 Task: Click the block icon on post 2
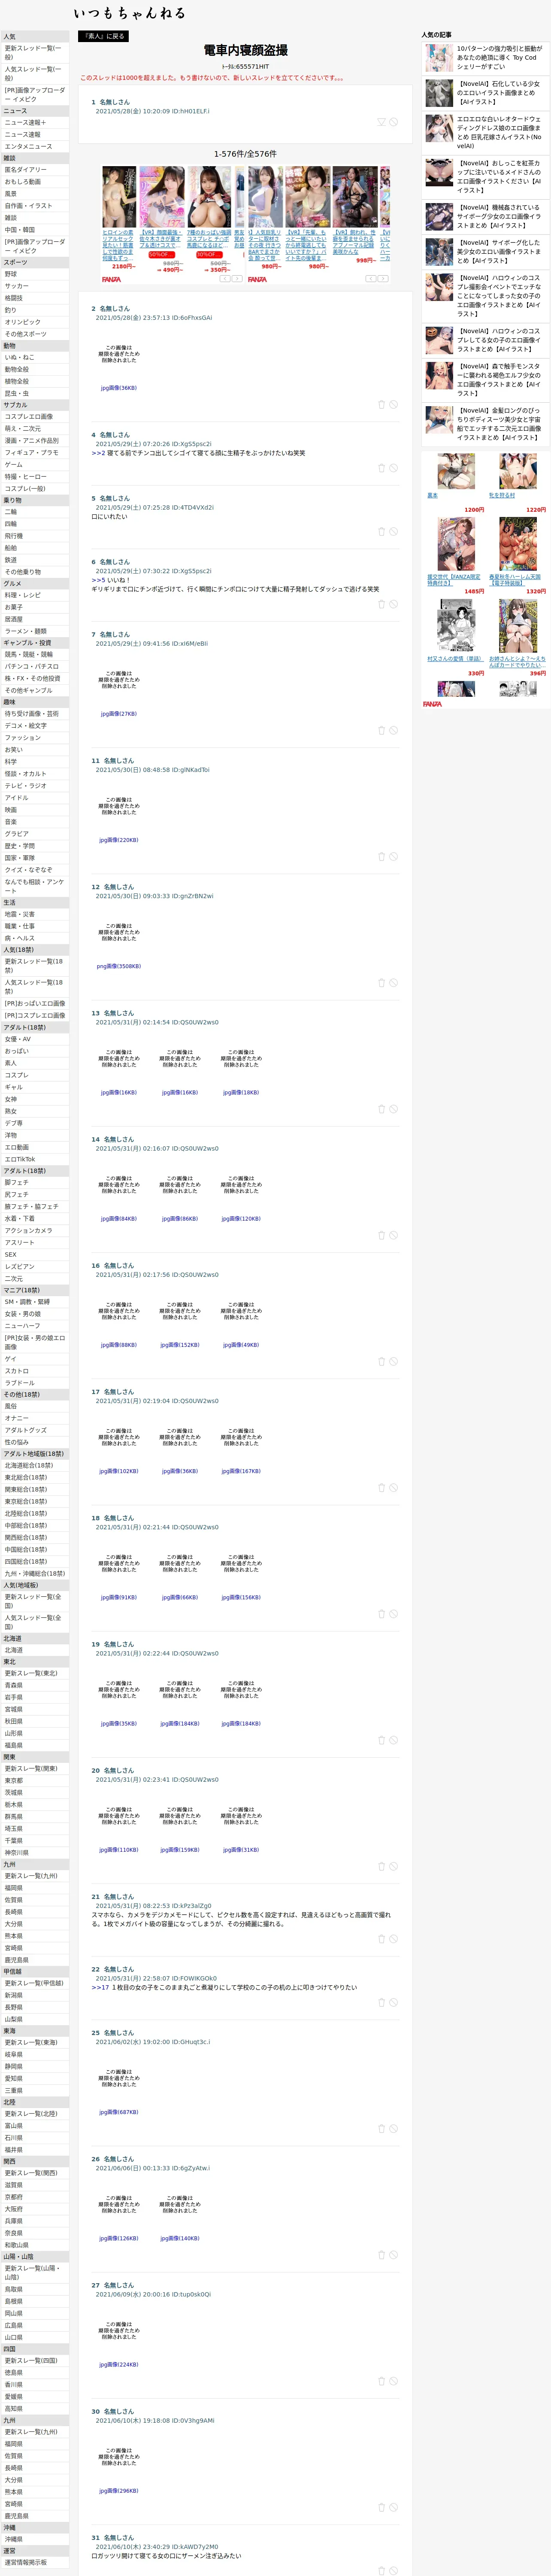tap(394, 405)
